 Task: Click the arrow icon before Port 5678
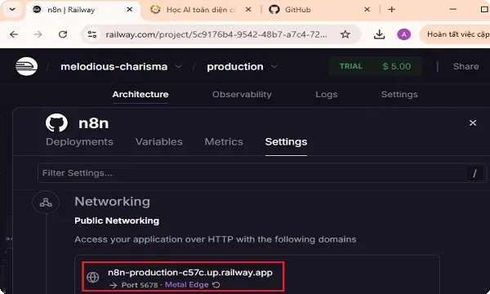pos(114,285)
